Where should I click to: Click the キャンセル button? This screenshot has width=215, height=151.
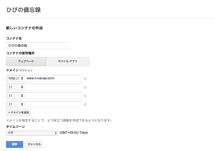34,144
